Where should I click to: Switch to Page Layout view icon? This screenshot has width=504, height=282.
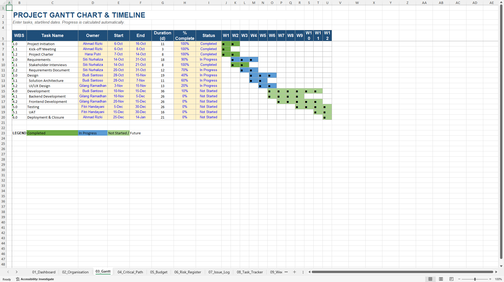(441, 279)
